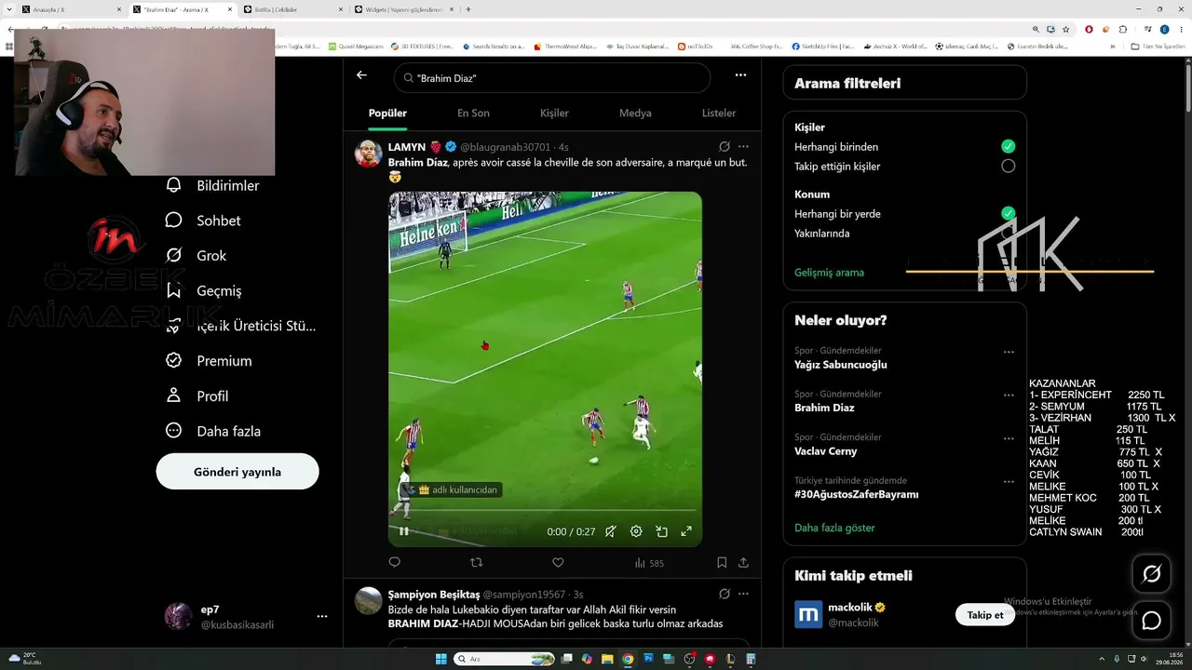
Task: Open options for Vaclav Cerny trend
Action: (1009, 438)
